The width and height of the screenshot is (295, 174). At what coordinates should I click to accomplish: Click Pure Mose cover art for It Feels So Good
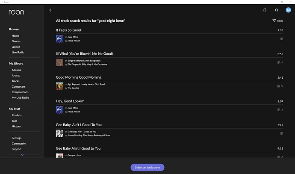pos(59,39)
